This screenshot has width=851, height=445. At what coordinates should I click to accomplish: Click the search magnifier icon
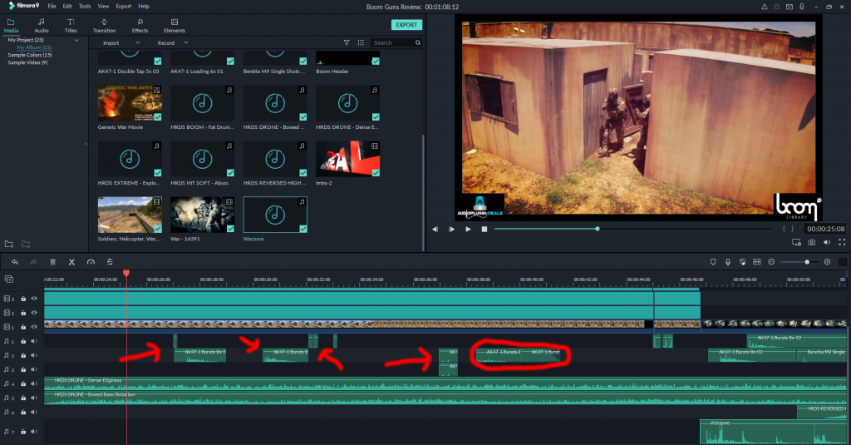coord(418,42)
